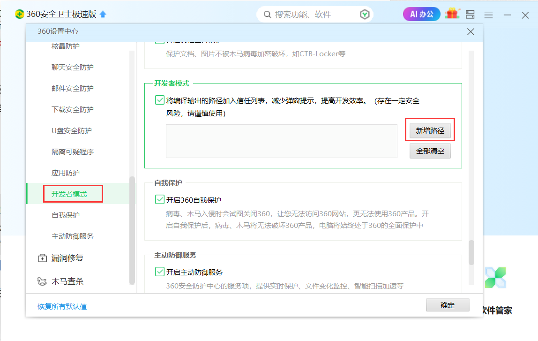The height and width of the screenshot is (341, 538).
Task: Go to 自我保护 in the sidebar
Action: pos(66,215)
